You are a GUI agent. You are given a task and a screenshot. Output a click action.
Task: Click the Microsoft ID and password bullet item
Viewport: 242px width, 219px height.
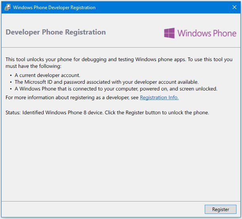point(107,82)
